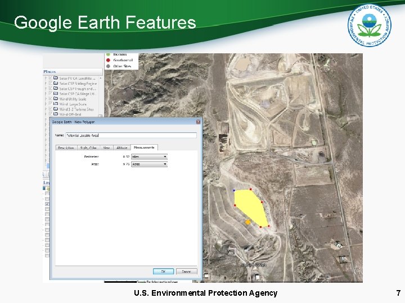Screen dimensions: 405x303
Task: Toggle the Solar CSP CA Mega checkbox
Action: coord(51,93)
